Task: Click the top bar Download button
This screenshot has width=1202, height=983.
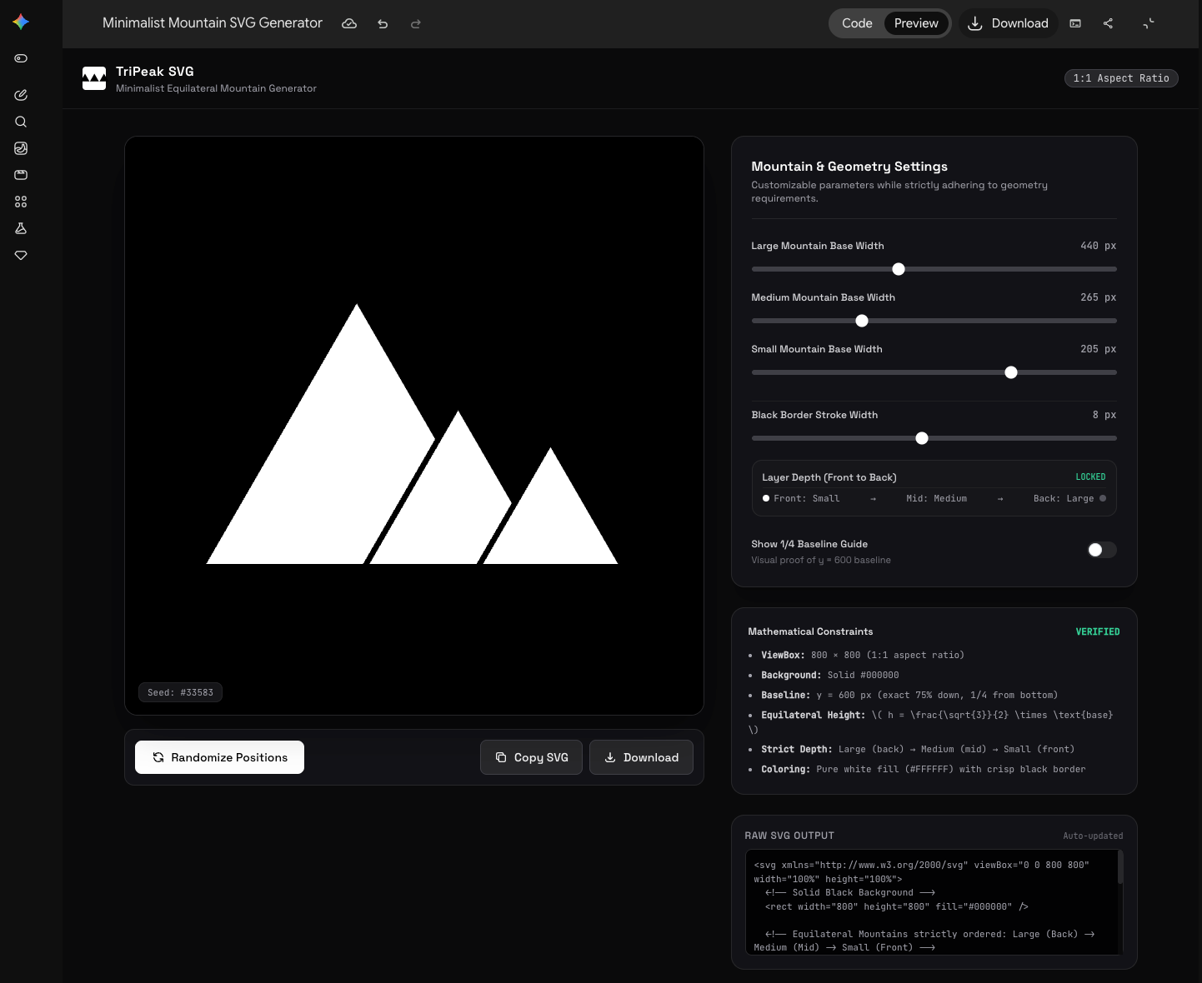Action: [x=1008, y=23]
